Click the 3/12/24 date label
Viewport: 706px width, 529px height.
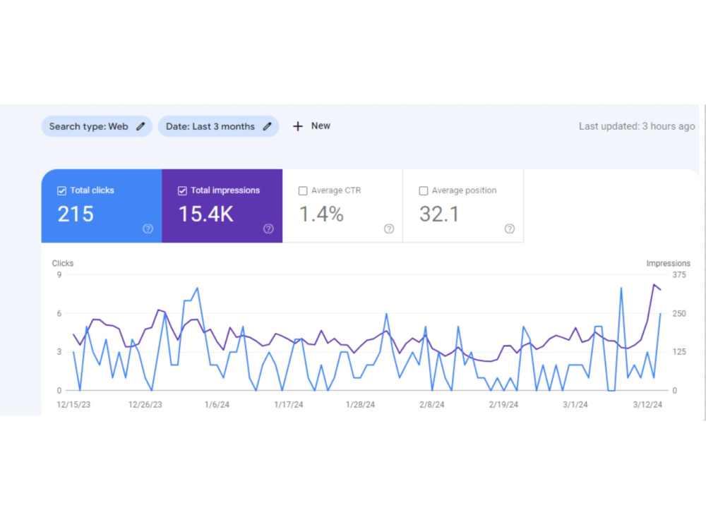click(x=647, y=404)
